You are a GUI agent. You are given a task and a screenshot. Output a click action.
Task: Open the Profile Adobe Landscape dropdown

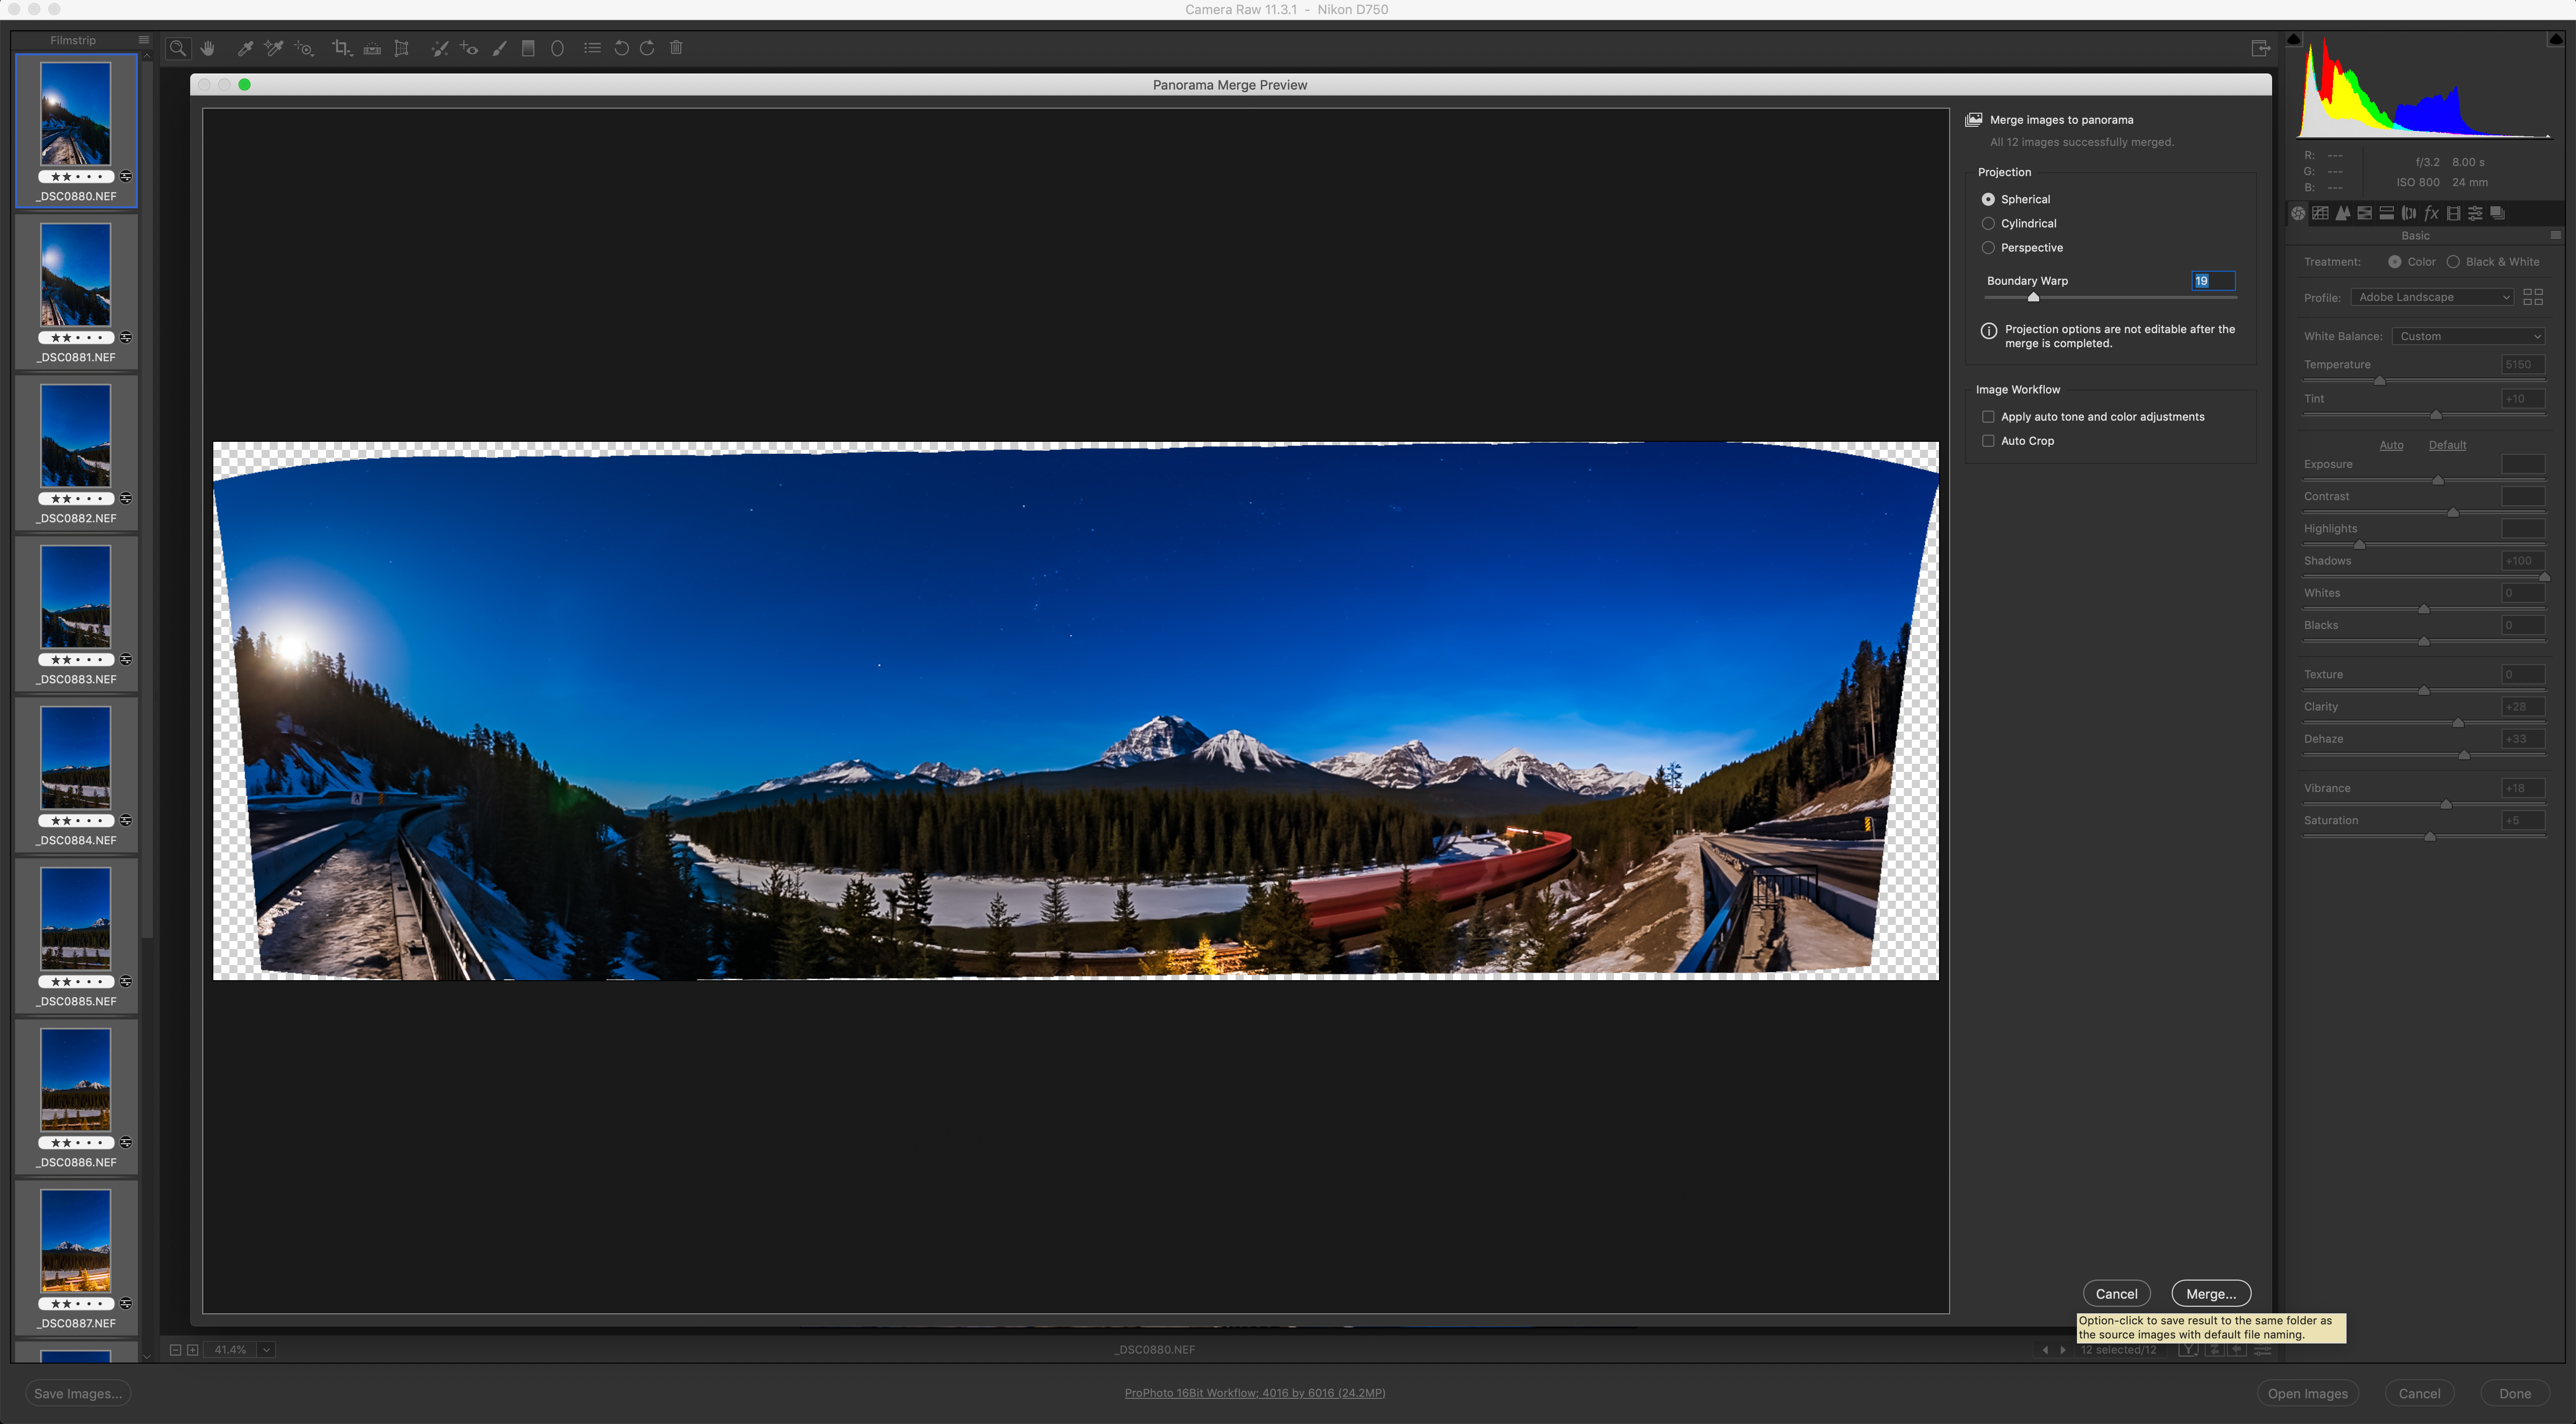pos(2432,297)
